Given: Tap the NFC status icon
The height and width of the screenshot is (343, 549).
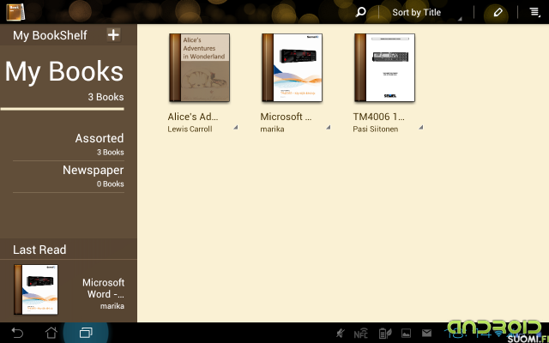Looking at the screenshot, I should [360, 334].
